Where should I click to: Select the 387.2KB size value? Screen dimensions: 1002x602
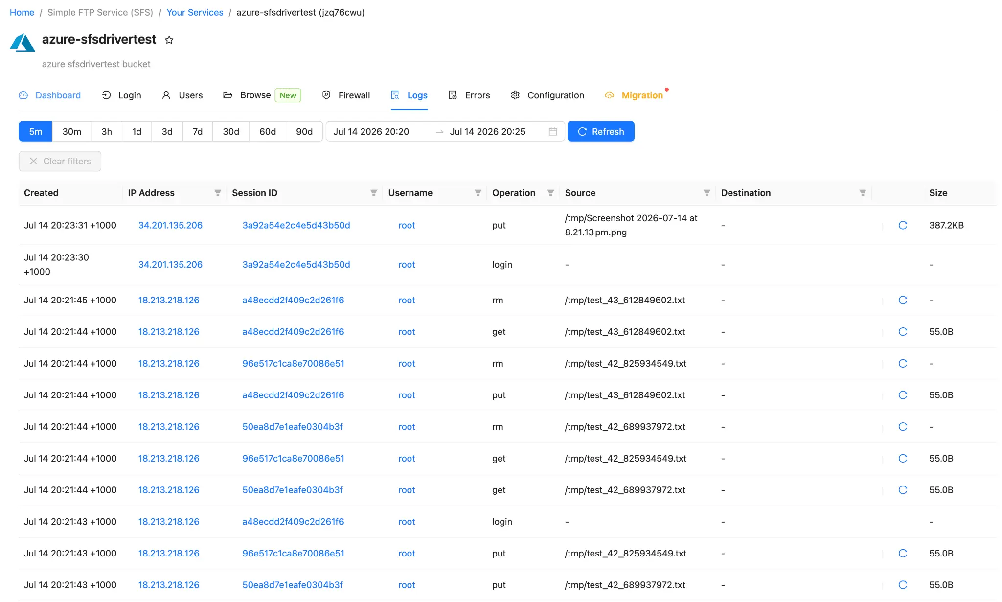click(x=946, y=225)
